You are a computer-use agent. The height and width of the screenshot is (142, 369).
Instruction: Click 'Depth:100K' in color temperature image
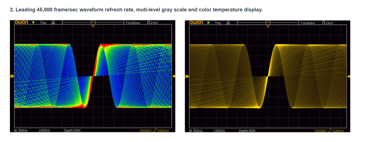coord(72,131)
